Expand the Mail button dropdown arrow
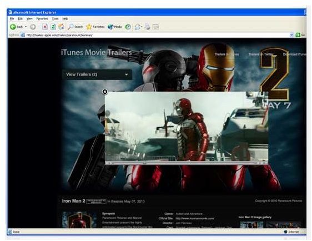 click(x=142, y=27)
